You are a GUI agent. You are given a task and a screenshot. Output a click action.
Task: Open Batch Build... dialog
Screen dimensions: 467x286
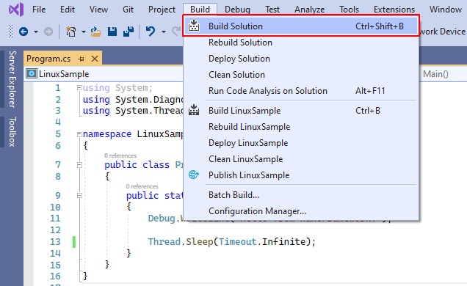tap(301, 195)
